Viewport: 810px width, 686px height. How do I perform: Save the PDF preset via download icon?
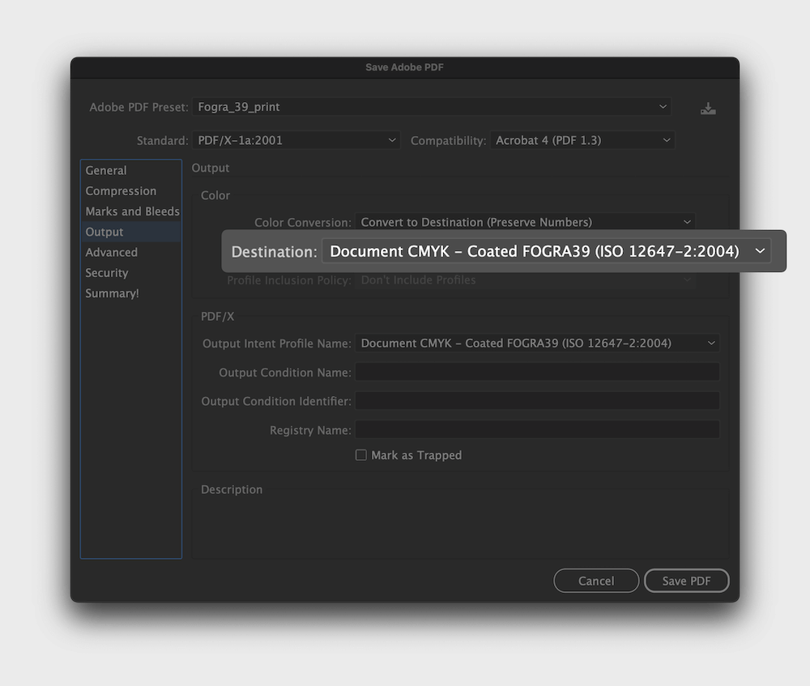click(x=708, y=109)
